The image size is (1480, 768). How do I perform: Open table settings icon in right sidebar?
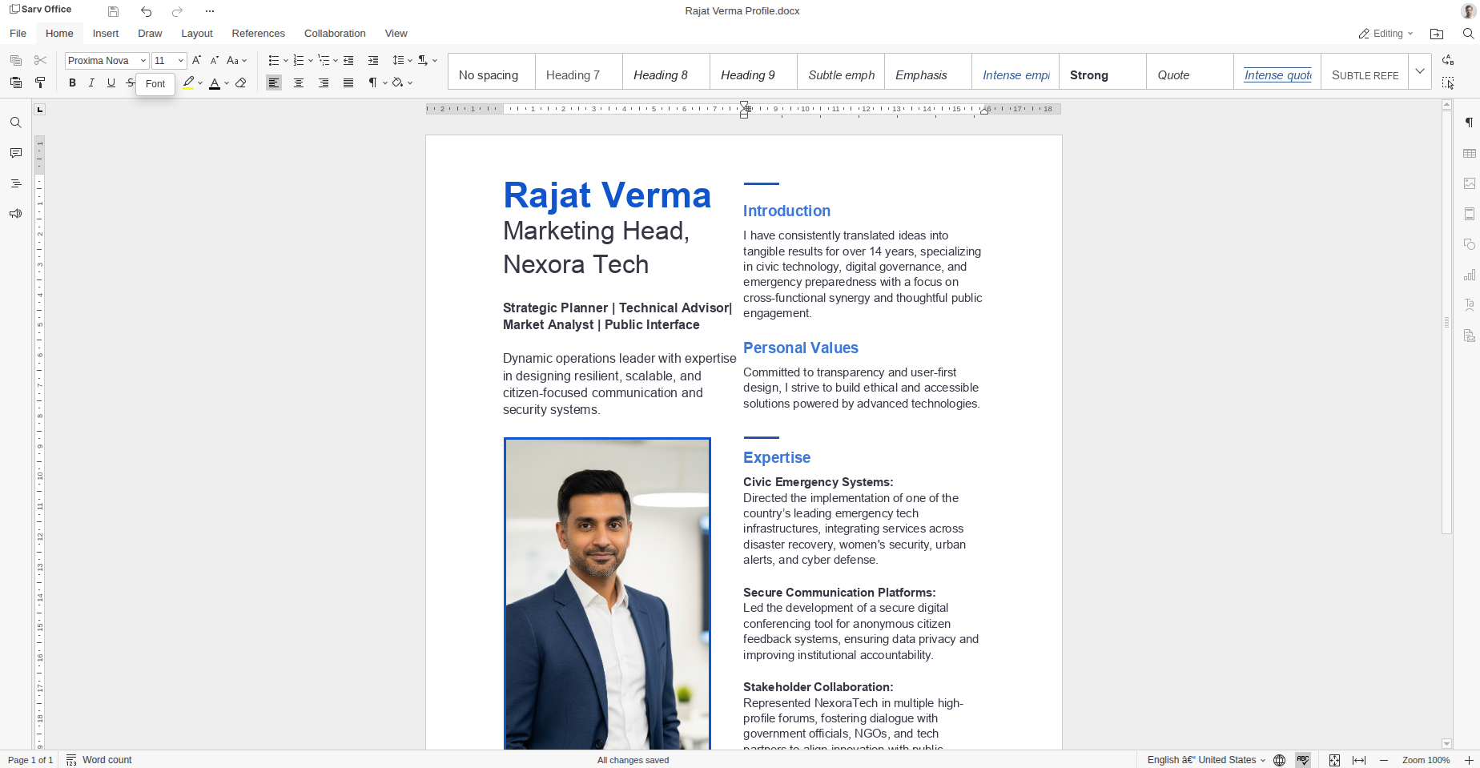[1469, 153]
